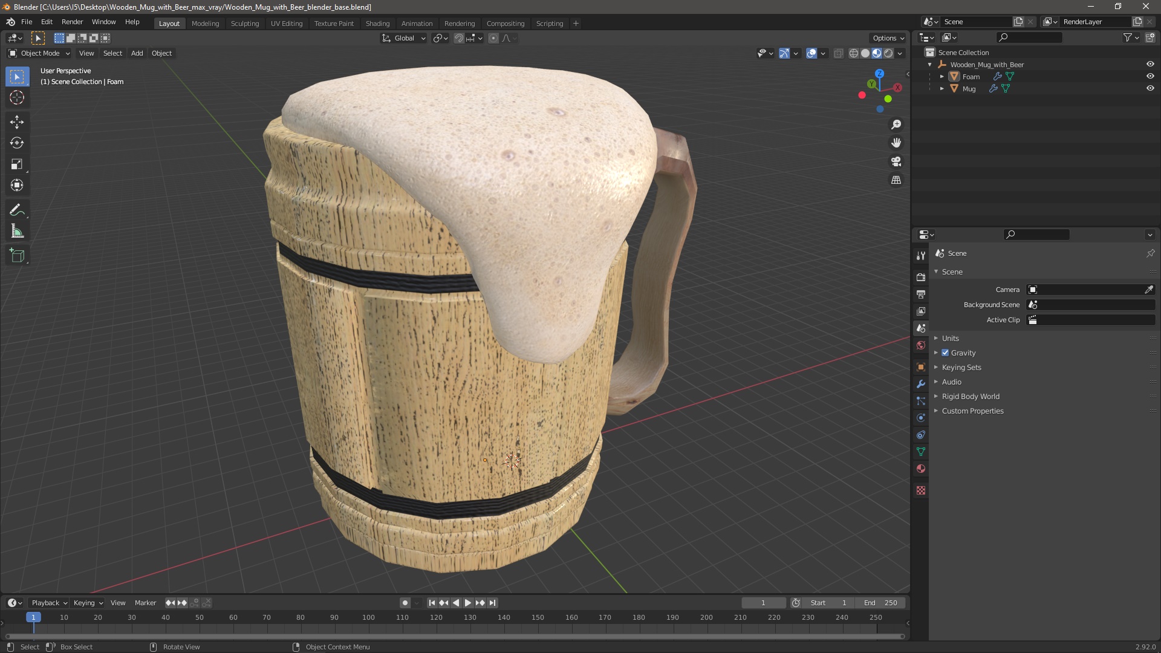Play the animation forward

[468, 603]
